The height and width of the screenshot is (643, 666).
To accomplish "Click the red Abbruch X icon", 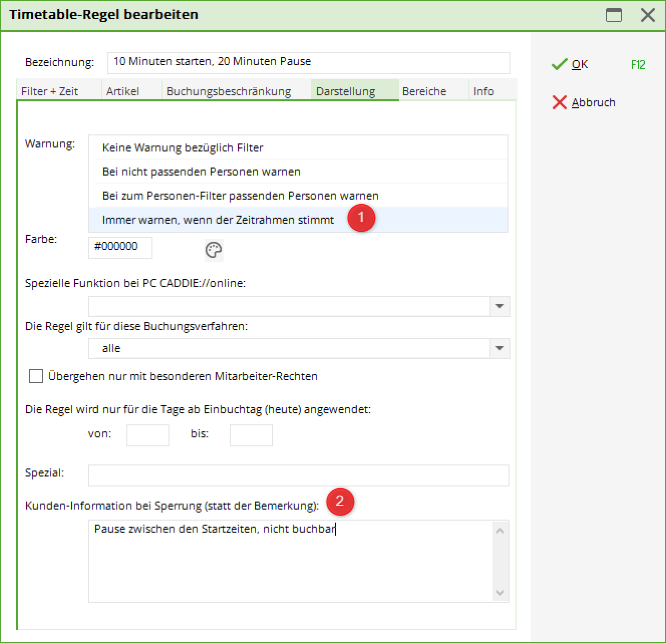I will click(x=559, y=102).
